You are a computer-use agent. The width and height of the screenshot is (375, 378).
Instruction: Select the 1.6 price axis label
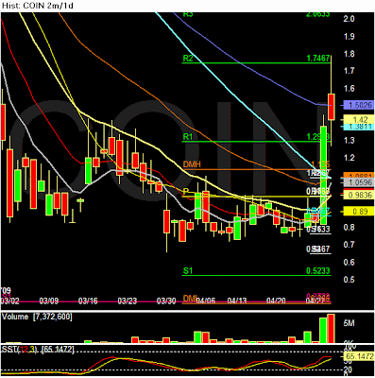[x=349, y=88]
